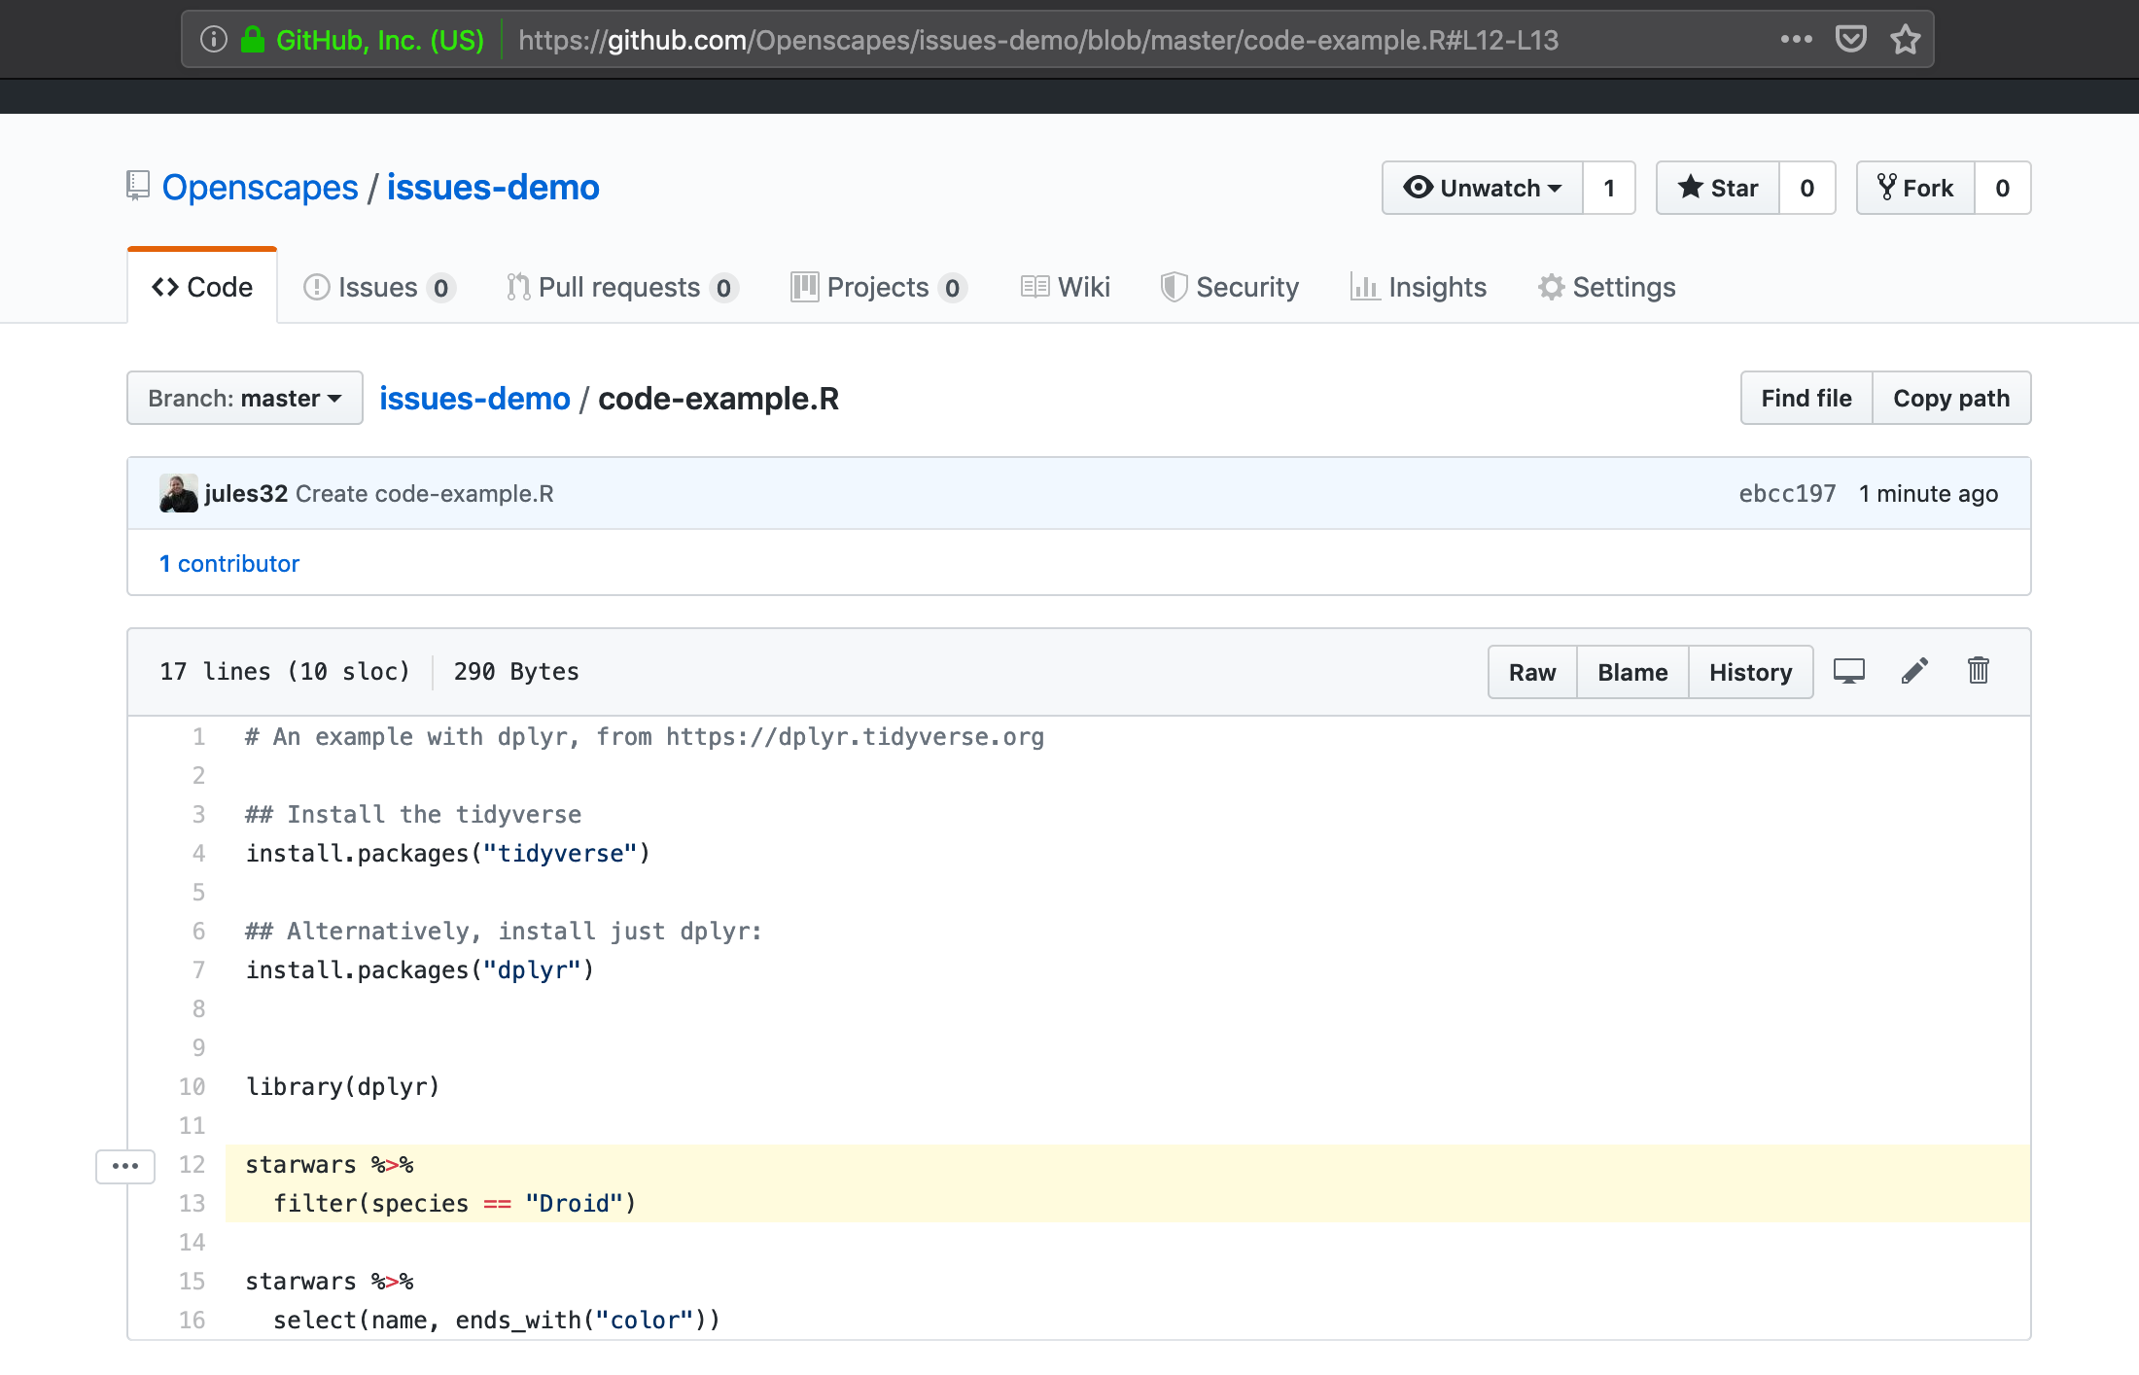The image size is (2139, 1375).
Task: Click the install.packages("tidyverse") code line
Action: (x=447, y=854)
